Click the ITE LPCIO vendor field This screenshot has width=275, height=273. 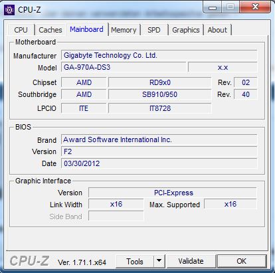coord(84,108)
